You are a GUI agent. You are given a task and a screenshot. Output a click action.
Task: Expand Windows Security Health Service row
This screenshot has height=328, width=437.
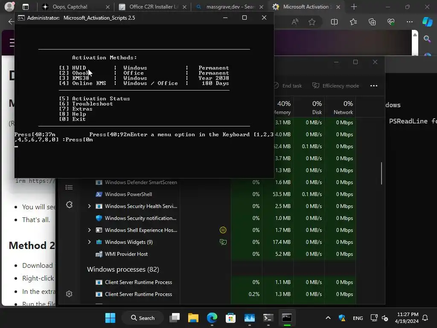click(89, 206)
